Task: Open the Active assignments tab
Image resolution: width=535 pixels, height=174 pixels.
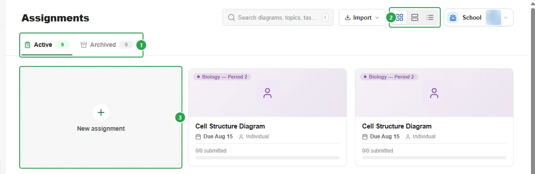Action: tap(47, 45)
